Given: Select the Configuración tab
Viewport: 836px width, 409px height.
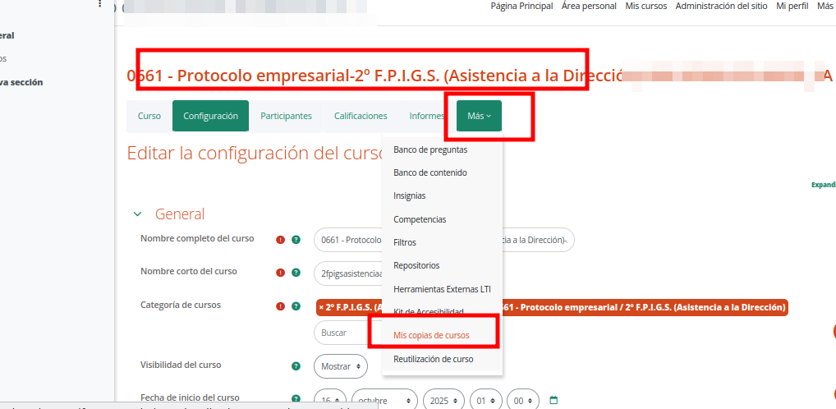Looking at the screenshot, I should (210, 116).
